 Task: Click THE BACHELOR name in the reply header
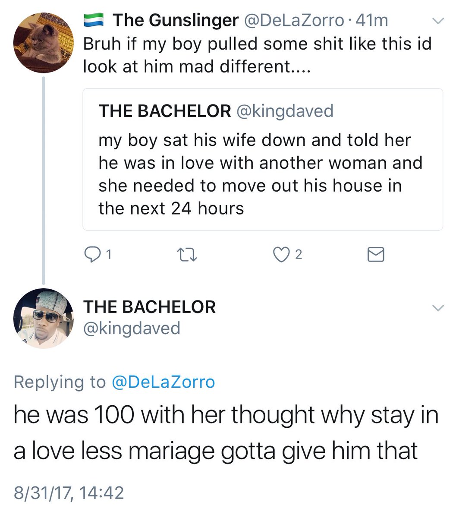click(x=149, y=307)
